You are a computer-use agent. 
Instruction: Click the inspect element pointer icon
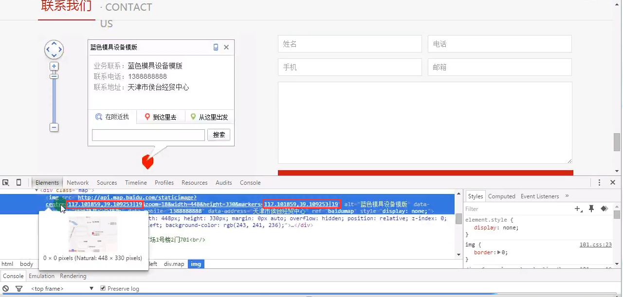pyautogui.click(x=6, y=183)
